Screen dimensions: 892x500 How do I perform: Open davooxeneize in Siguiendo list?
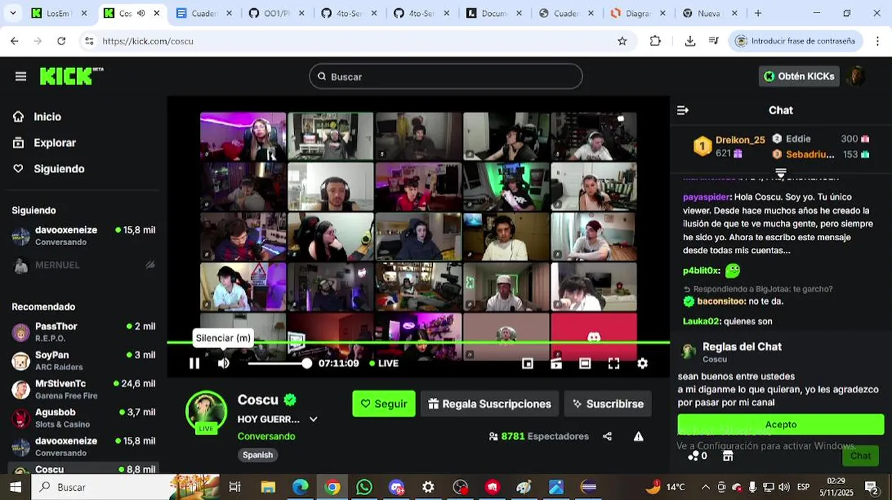click(x=83, y=235)
